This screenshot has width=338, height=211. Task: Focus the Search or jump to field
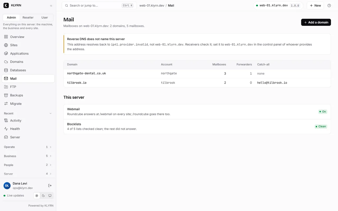click(x=99, y=6)
